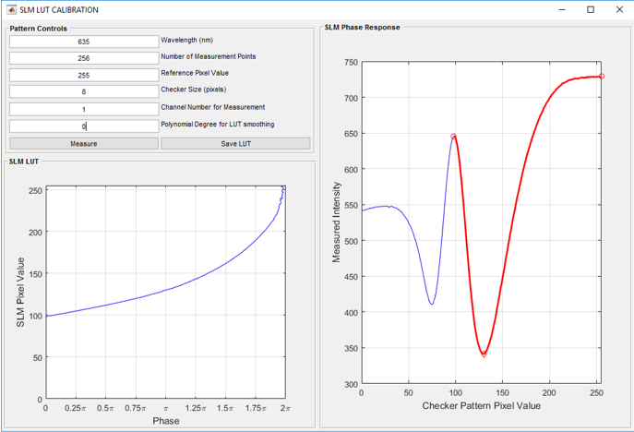634x432 pixels.
Task: Click the red circle marker at pixel value 255
Action: (602, 77)
